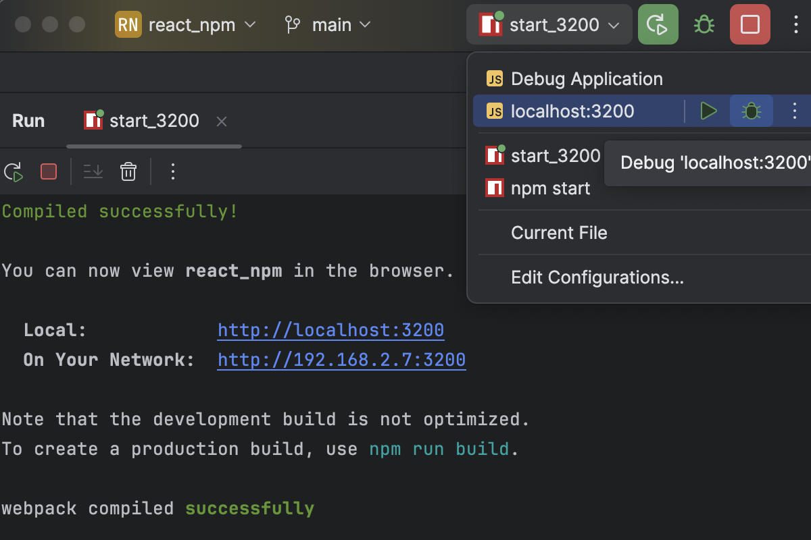Restart the run using the console's rerun icon
Screen dimensions: 811x540
pyautogui.click(x=14, y=171)
